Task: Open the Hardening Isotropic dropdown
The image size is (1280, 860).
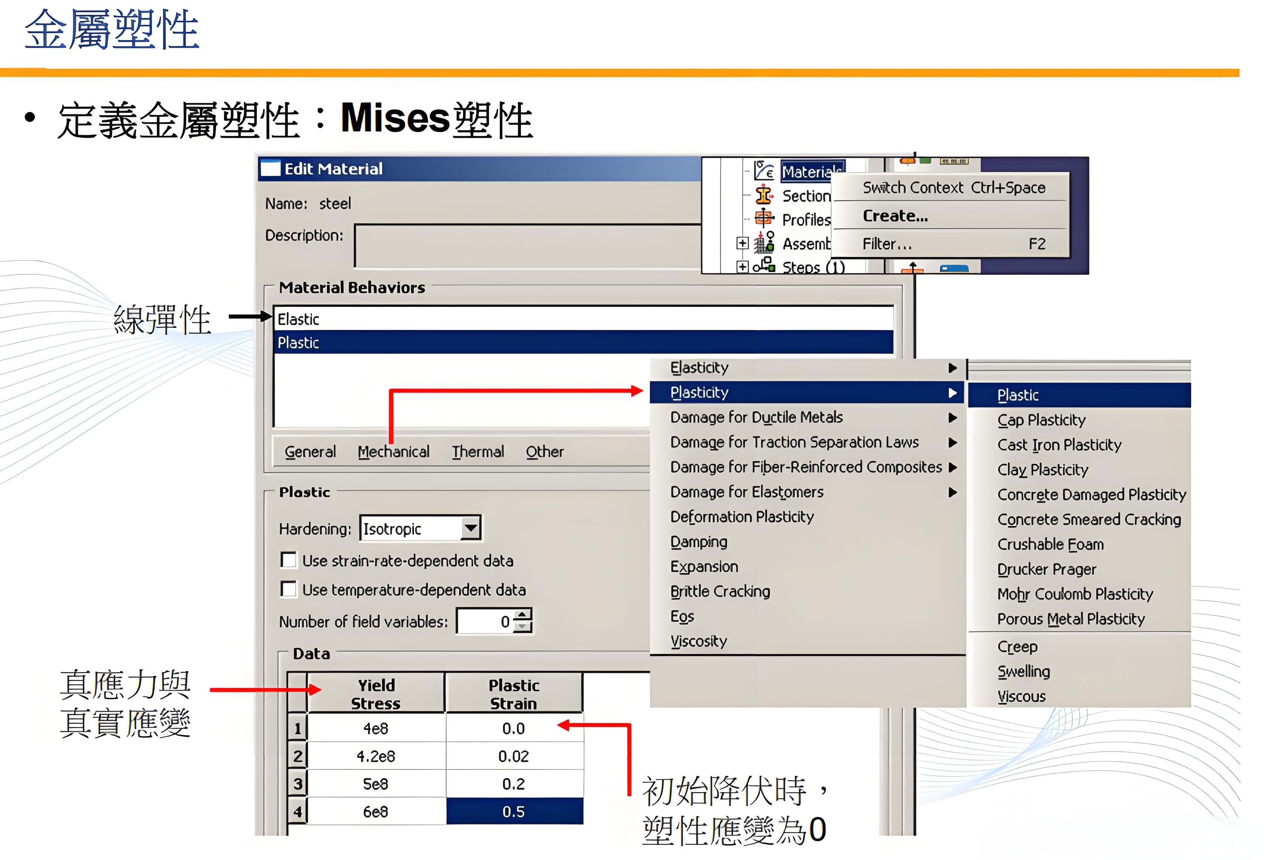Action: (470, 528)
